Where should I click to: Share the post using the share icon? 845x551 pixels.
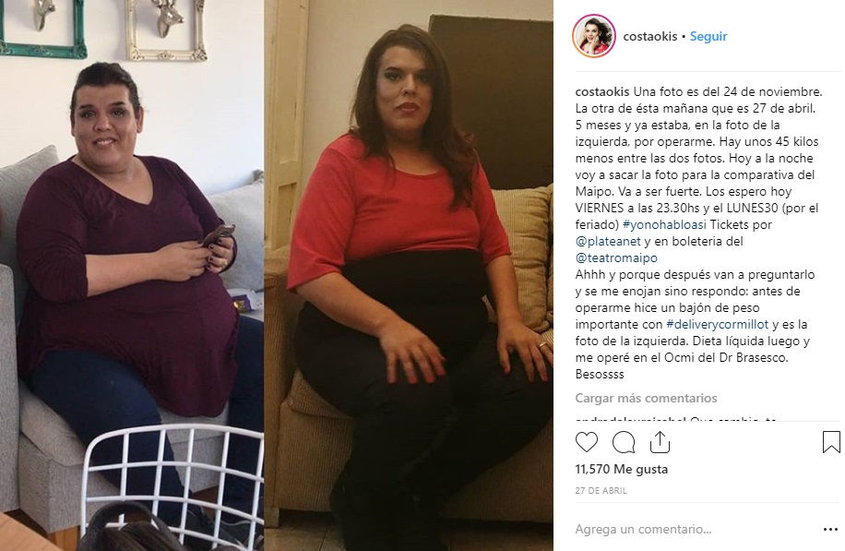coord(660,442)
